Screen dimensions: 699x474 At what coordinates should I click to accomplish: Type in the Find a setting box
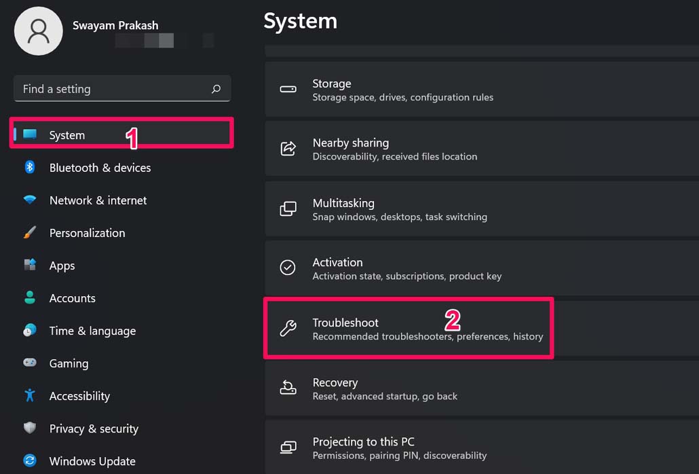point(109,89)
